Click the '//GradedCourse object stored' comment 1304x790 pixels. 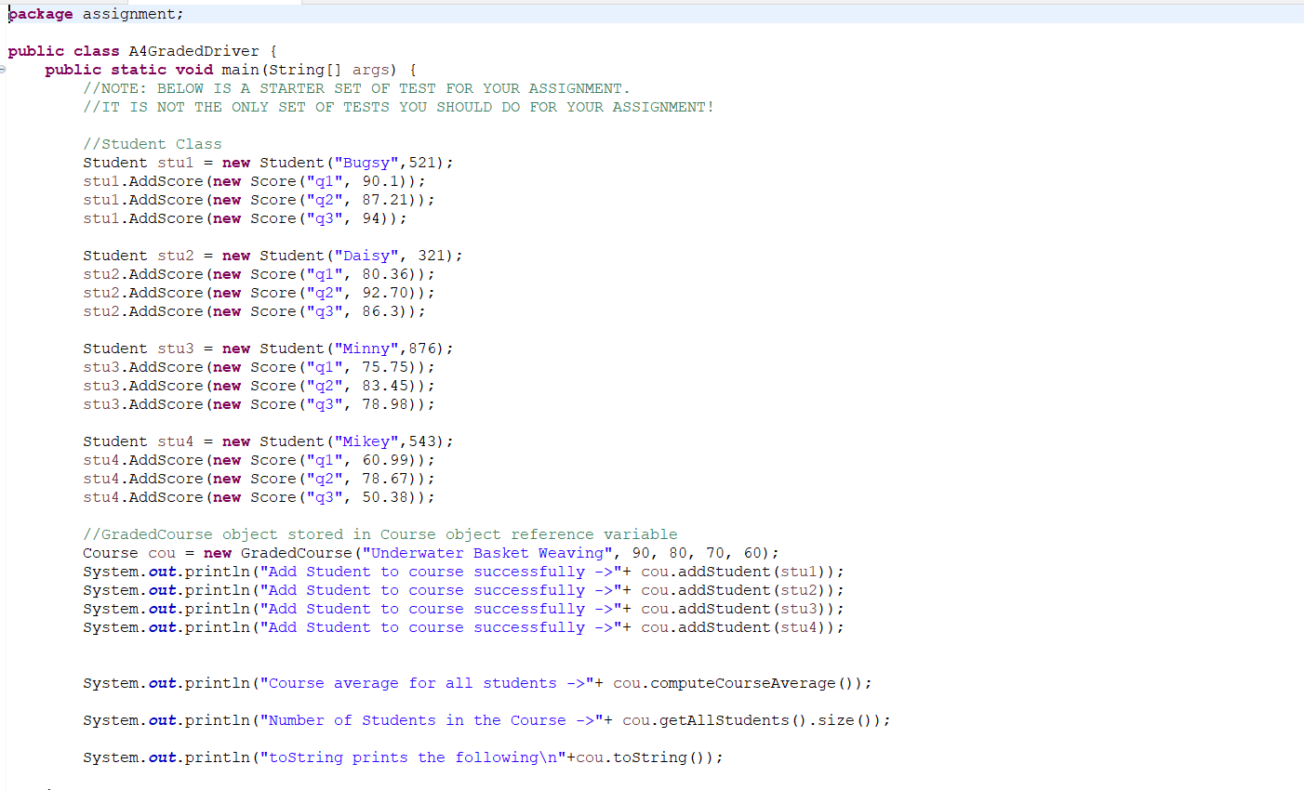(380, 534)
